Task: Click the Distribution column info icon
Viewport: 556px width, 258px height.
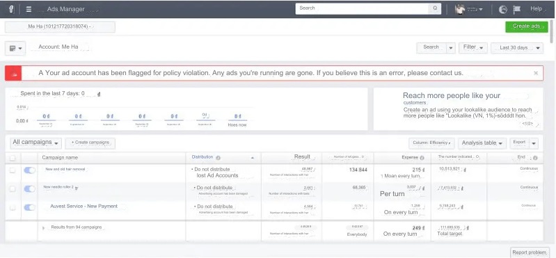Action: (x=219, y=158)
